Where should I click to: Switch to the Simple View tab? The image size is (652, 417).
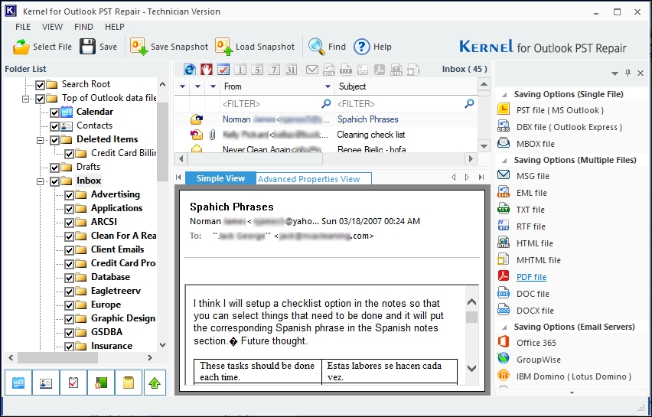point(220,178)
